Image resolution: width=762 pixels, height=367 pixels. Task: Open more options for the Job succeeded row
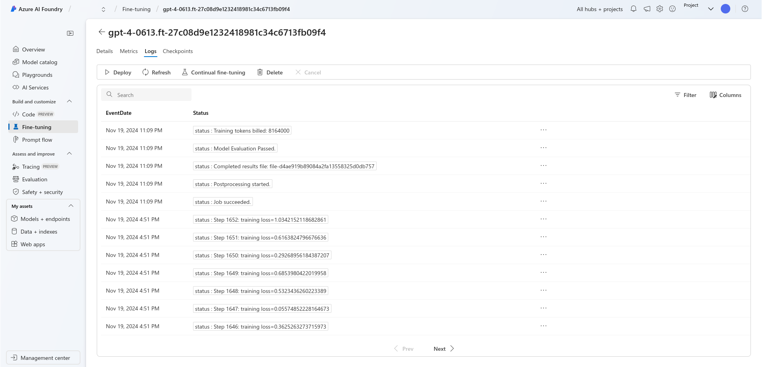pyautogui.click(x=544, y=201)
